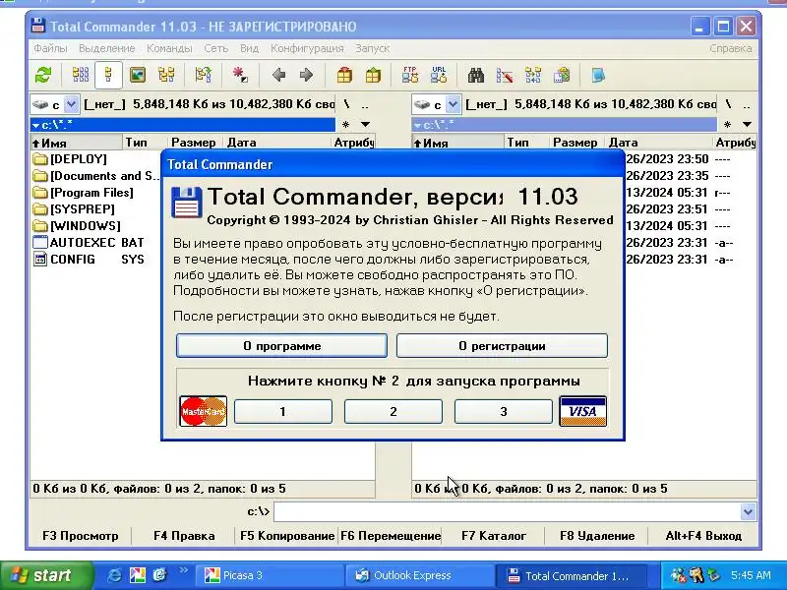
Task: Enable Thumbnail view from the toolbar
Action: pyautogui.click(x=137, y=76)
